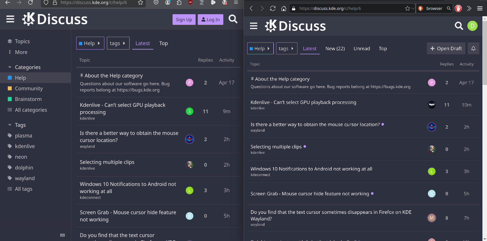Switch to New (22) tab in right window
Image resolution: width=487 pixels, height=241 pixels.
335,48
